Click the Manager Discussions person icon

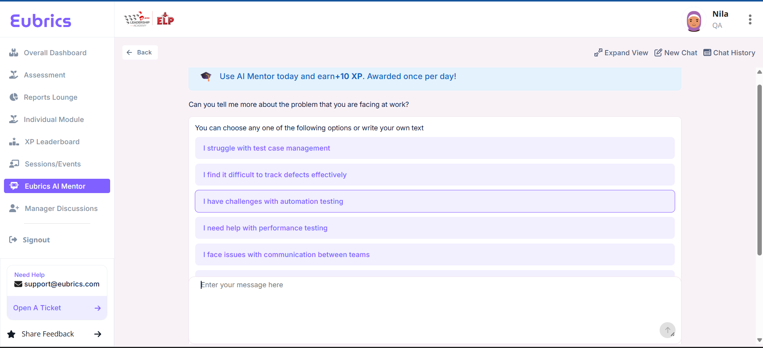tap(14, 208)
